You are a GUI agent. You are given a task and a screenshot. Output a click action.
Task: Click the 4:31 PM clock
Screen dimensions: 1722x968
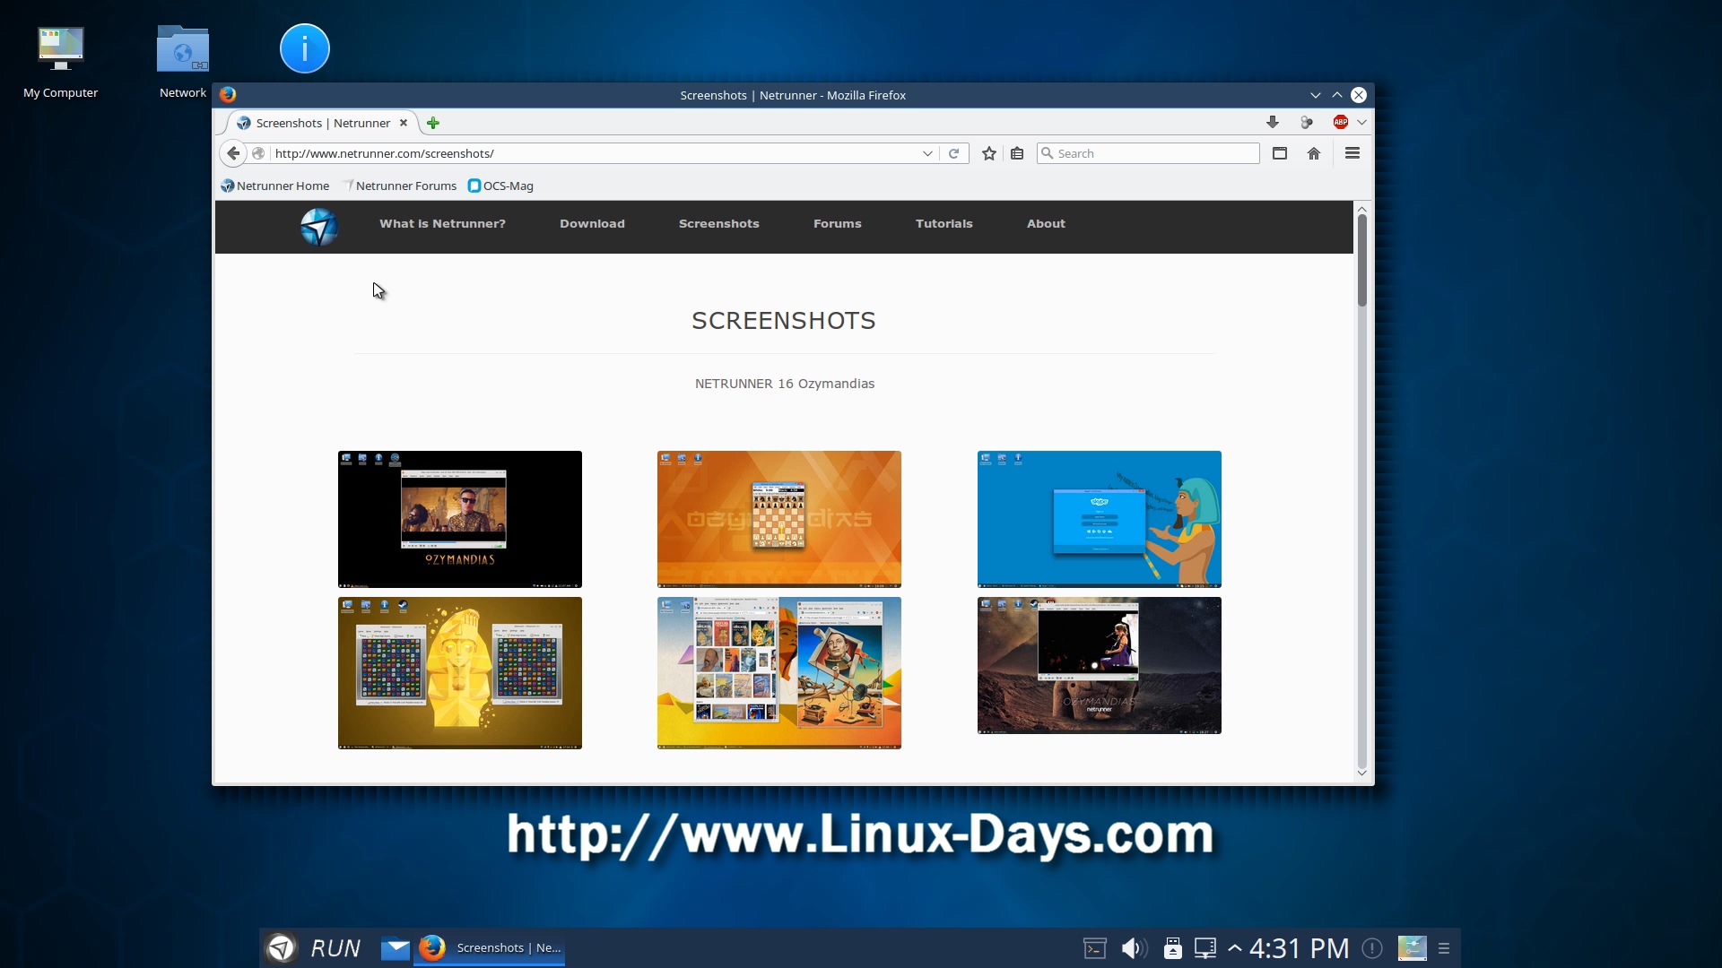click(1299, 948)
